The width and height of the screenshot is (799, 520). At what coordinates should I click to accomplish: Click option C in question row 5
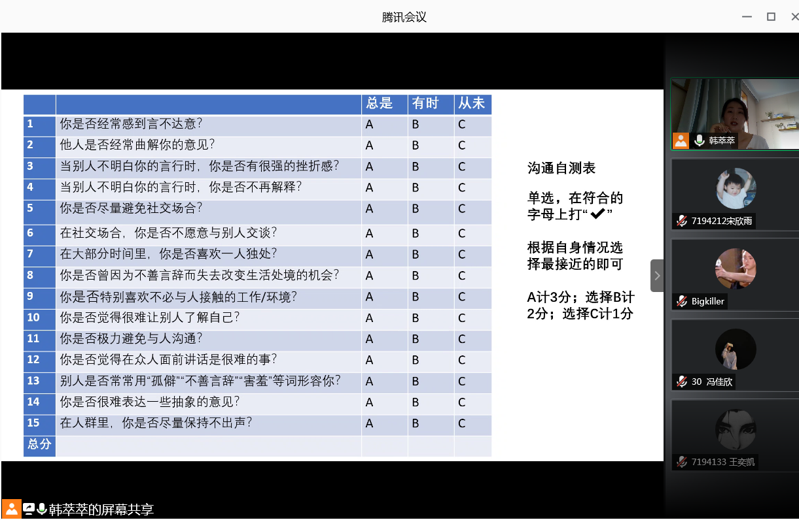coord(461,209)
